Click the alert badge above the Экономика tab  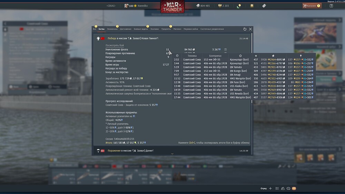117,26
